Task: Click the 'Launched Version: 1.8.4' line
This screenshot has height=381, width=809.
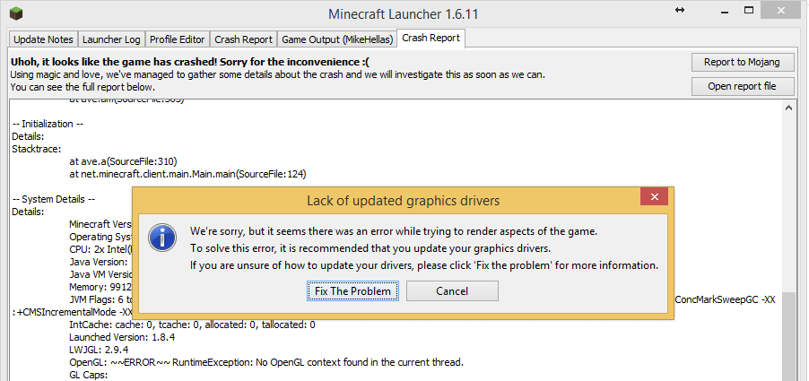Action: pyautogui.click(x=124, y=337)
